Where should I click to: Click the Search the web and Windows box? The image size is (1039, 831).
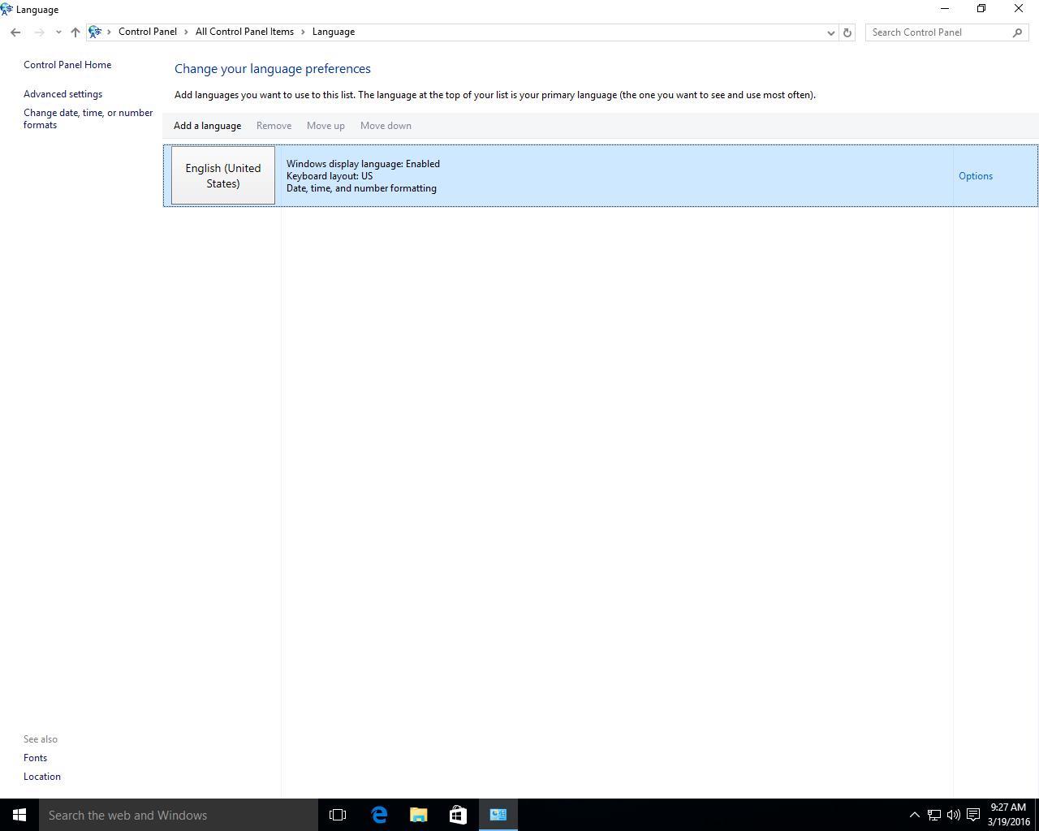179,815
